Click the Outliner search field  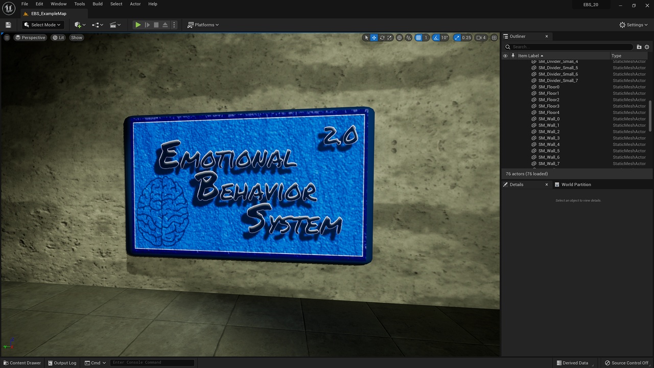(x=568, y=47)
